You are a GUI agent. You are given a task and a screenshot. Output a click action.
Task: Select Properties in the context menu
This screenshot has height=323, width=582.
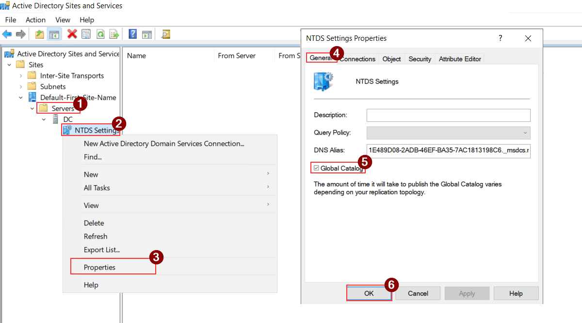[100, 267]
